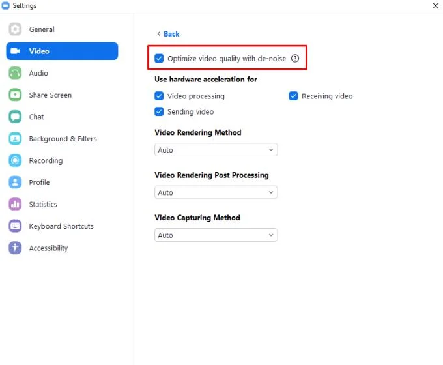
Task: Open the General settings gear icon
Action: (x=15, y=29)
